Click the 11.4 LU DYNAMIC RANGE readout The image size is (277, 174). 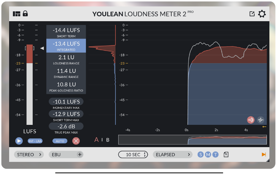(66, 73)
